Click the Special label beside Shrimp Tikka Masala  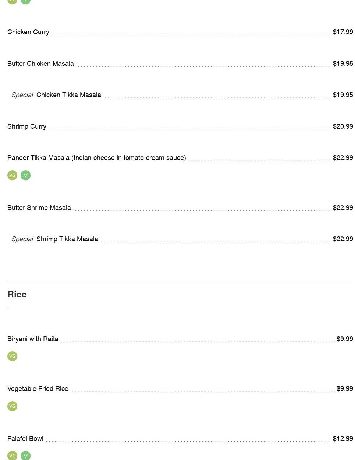(x=22, y=239)
